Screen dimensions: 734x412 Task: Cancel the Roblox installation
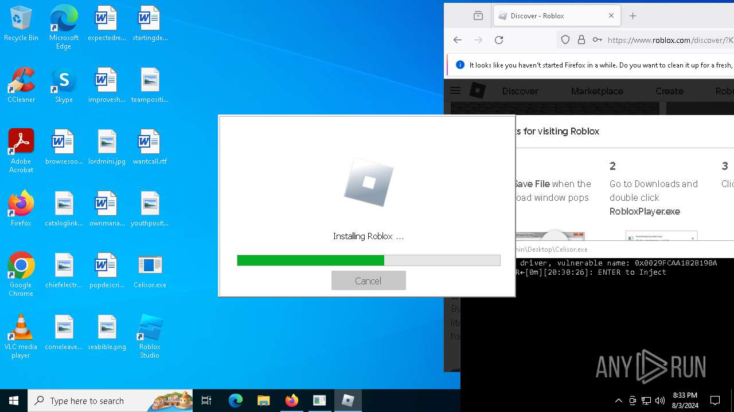tap(368, 280)
